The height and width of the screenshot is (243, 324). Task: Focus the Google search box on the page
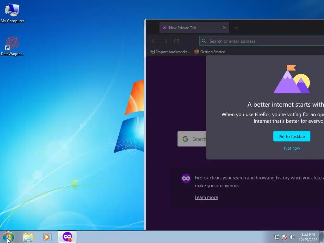pyautogui.click(x=192, y=139)
